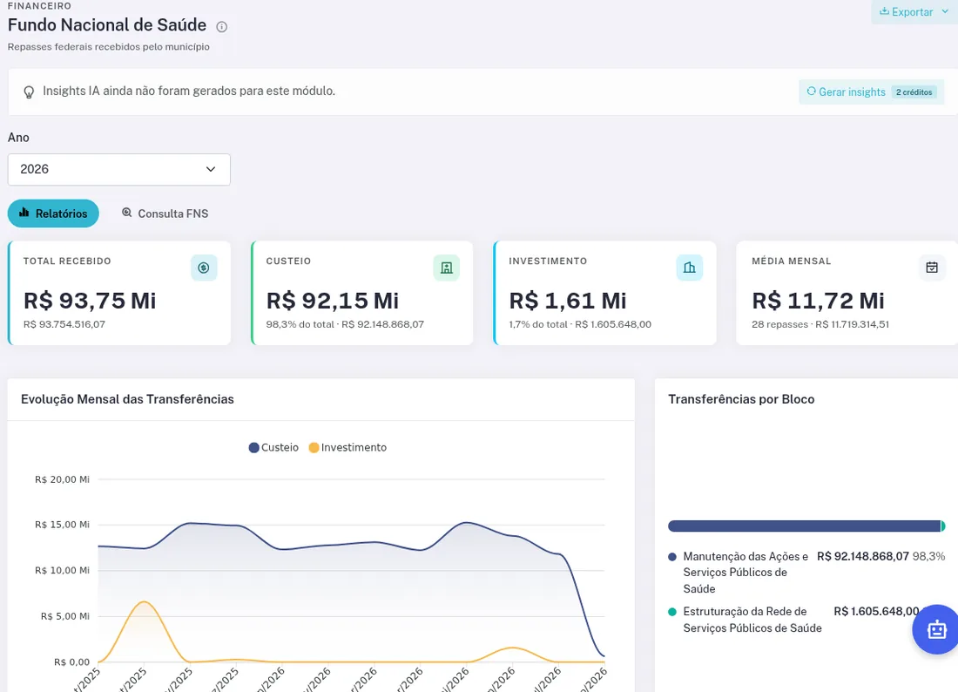958x692 pixels.
Task: Click the Evolução Mensal das Transferências heading
Action: click(127, 399)
